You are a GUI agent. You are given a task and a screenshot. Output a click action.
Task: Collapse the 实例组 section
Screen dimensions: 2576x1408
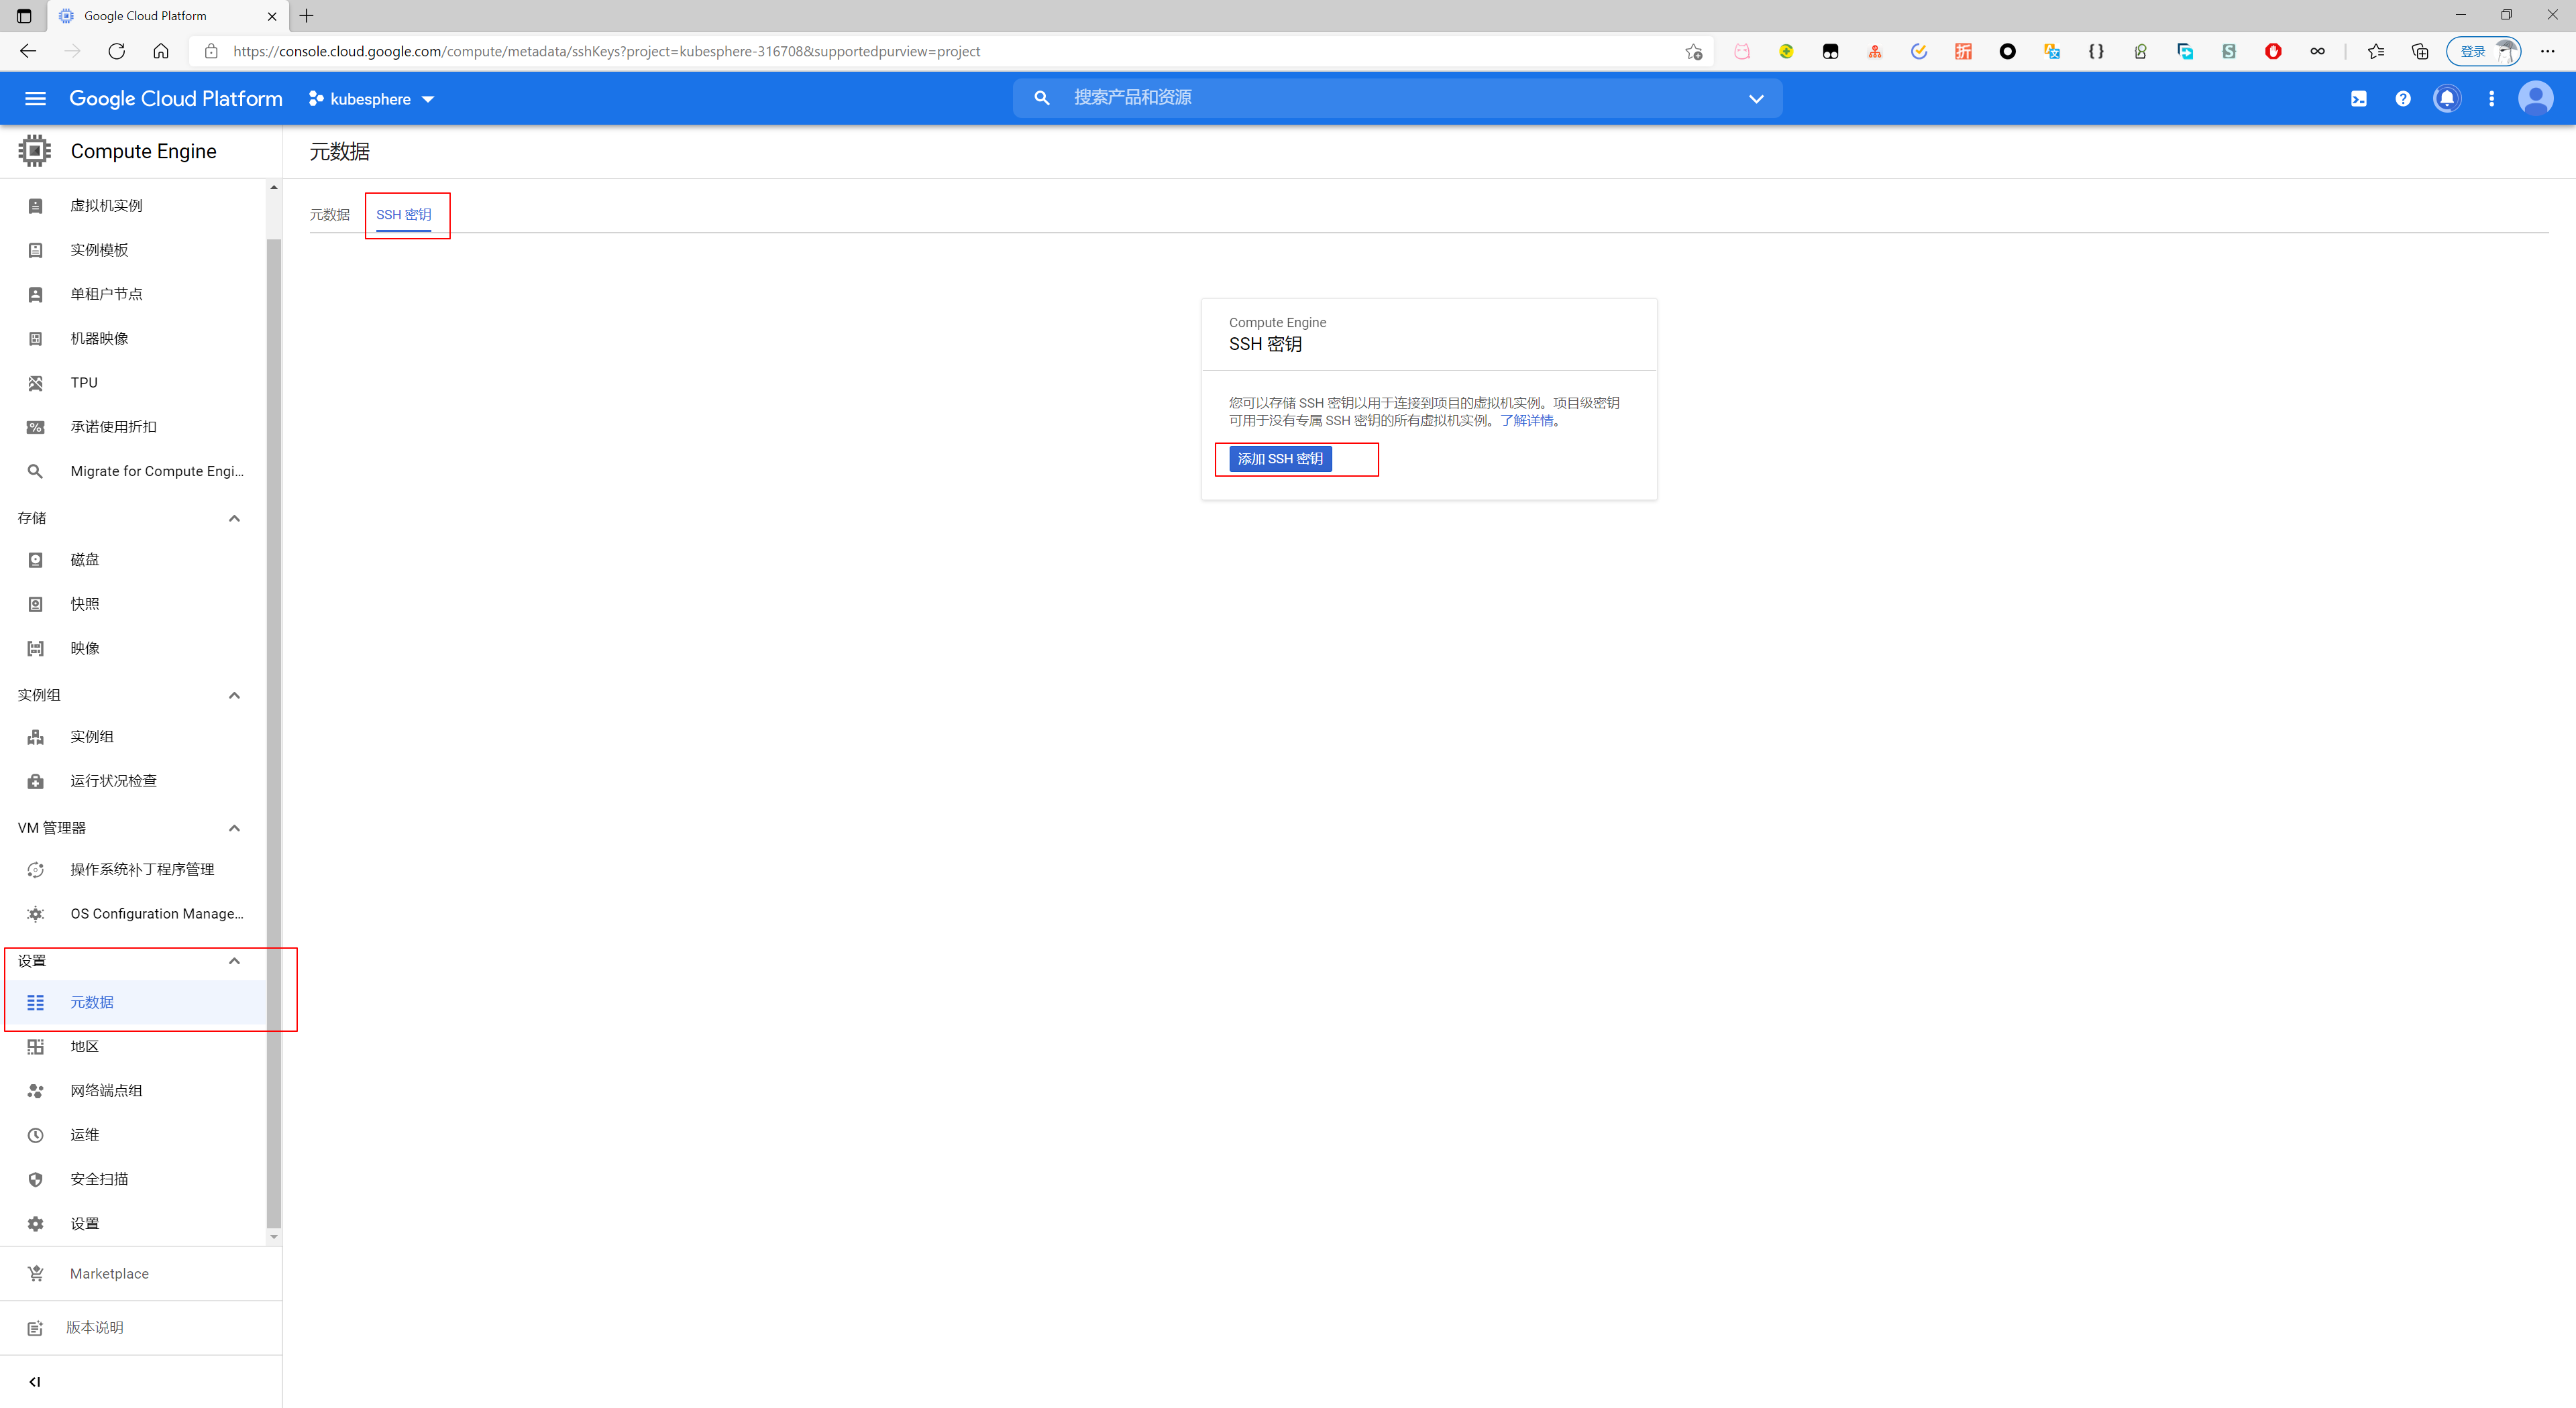[234, 695]
